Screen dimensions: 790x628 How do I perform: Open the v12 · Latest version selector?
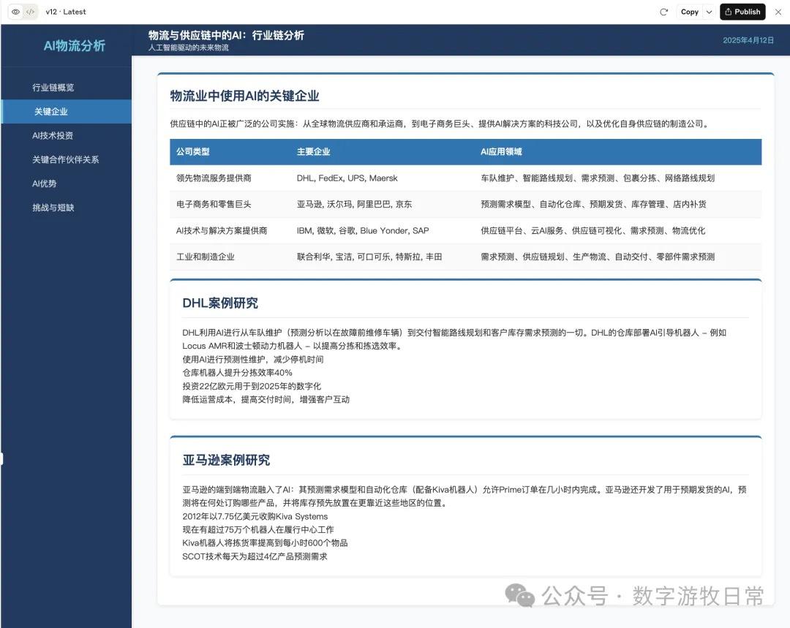(x=65, y=12)
